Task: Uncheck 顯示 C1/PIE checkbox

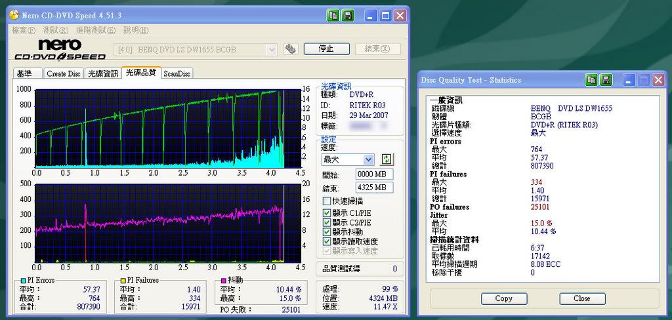Action: [x=327, y=212]
